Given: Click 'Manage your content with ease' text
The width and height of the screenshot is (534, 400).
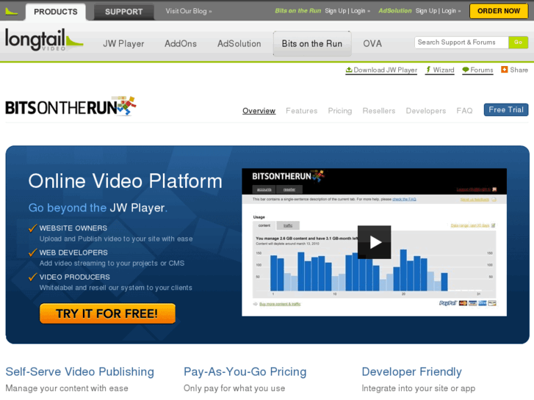Looking at the screenshot, I should 67,388.
